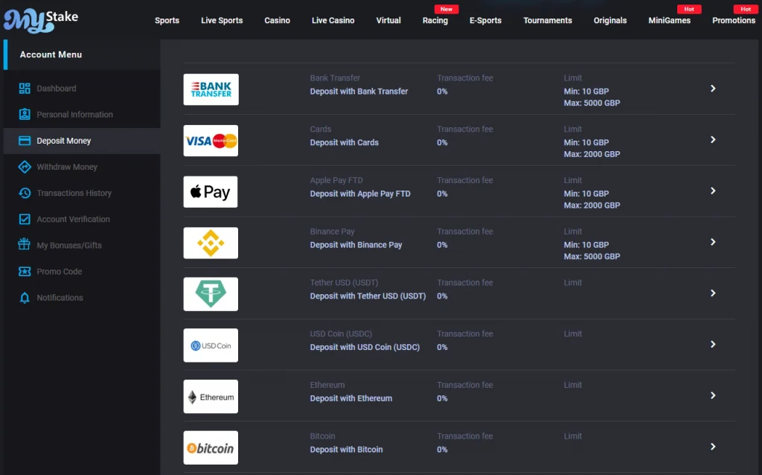
Task: Expand the USD Coin row chevron
Action: coord(713,344)
